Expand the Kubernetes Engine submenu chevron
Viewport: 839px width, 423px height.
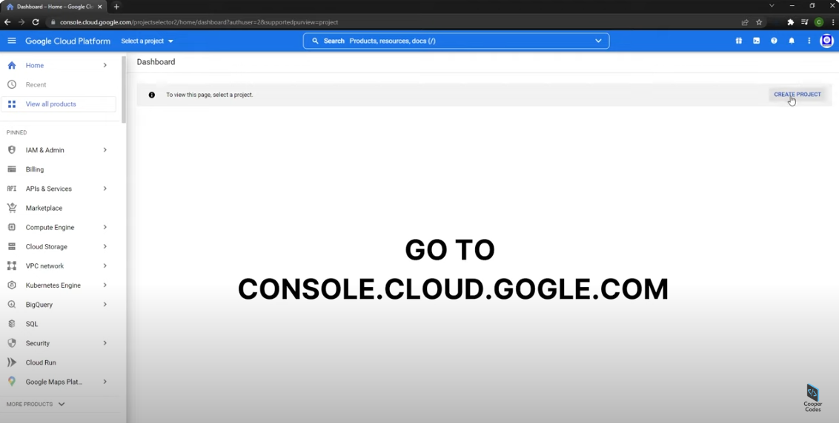click(x=105, y=285)
